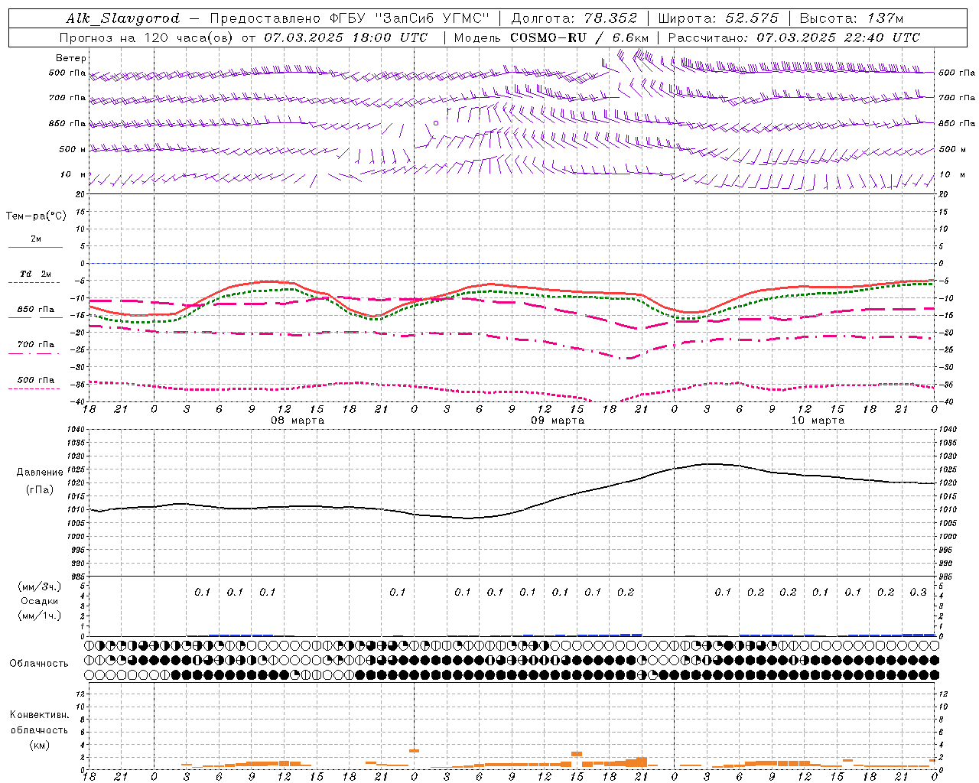
Task: Click the forecast start 07.03.2025 18:00 UTC
Action: pos(346,37)
